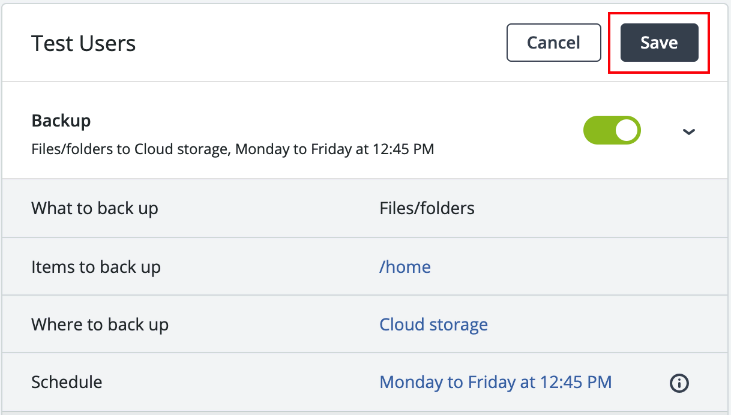Image resolution: width=731 pixels, height=415 pixels.
Task: Click the backup summary text under Backup
Action: pos(232,149)
